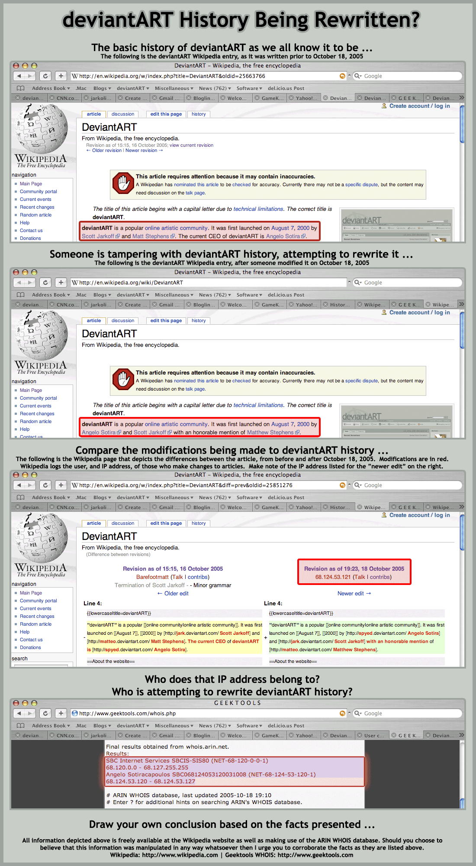Open Barefootmatt user link in diff window

tap(152, 577)
